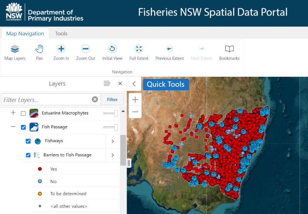Click the To be determined legend label
The height and width of the screenshot is (214, 308).
(68, 194)
